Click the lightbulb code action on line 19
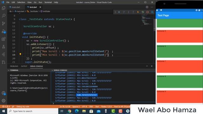The width and height of the screenshot is (203, 114). tap(20, 54)
